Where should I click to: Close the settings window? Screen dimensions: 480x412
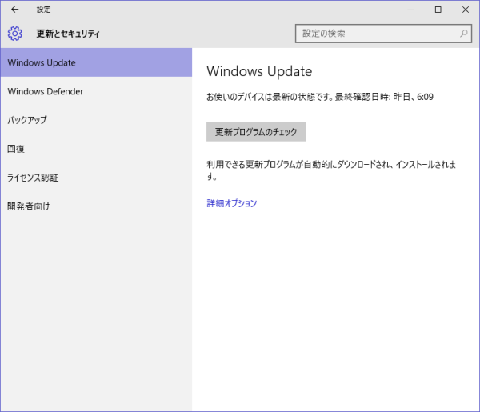pyautogui.click(x=466, y=10)
